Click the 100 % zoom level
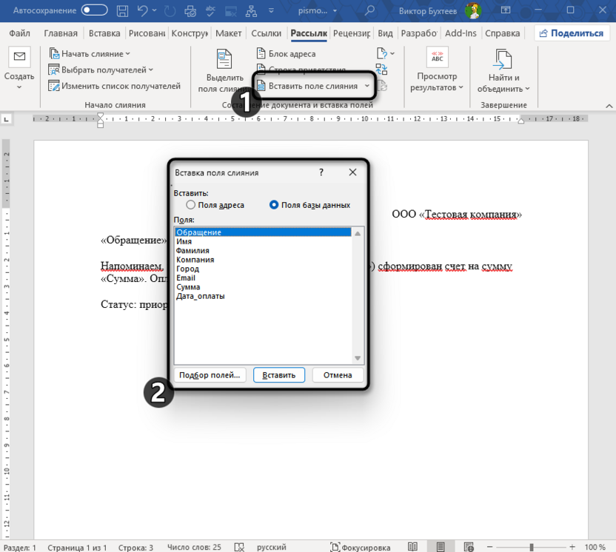Screen dimensions: 616x552 [595, 547]
